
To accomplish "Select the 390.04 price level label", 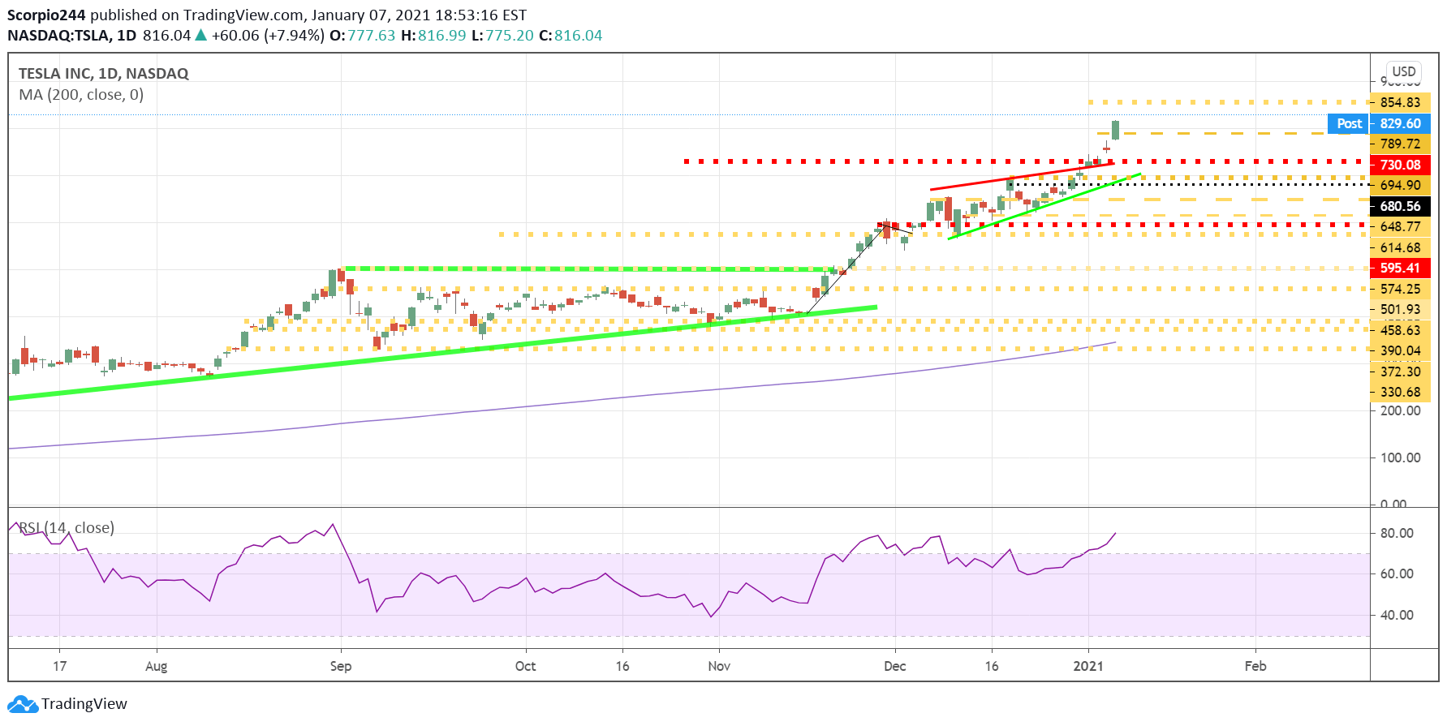I will pyautogui.click(x=1401, y=350).
